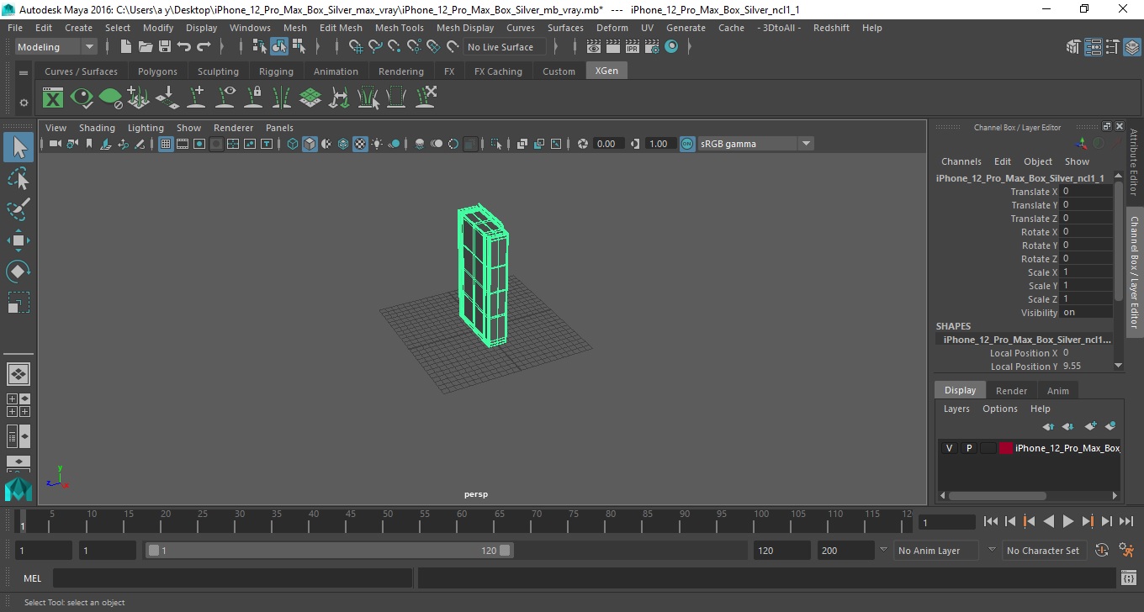Open the Modeling menu set dropdown
The height and width of the screenshot is (612, 1144).
coord(56,47)
